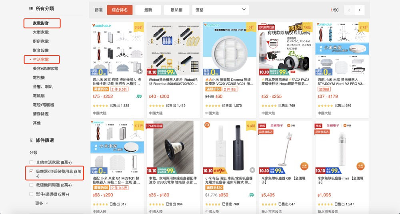Image resolution: width=400 pixels, height=214 pixels.
Task: Check 其他生活家電 category filter
Action: coord(31,162)
